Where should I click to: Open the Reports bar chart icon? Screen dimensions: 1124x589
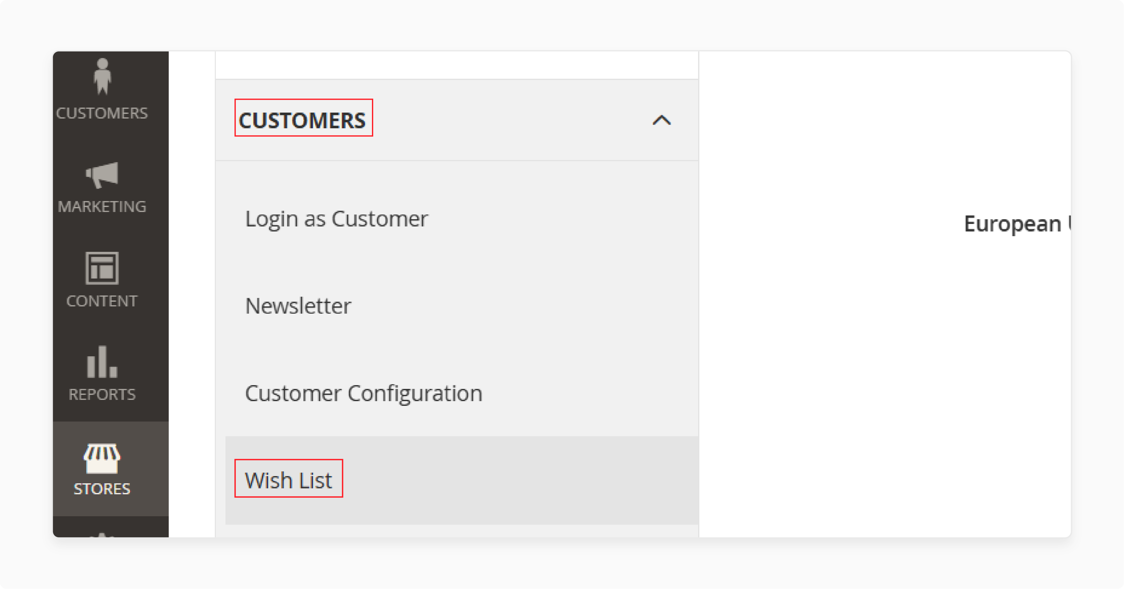[102, 362]
